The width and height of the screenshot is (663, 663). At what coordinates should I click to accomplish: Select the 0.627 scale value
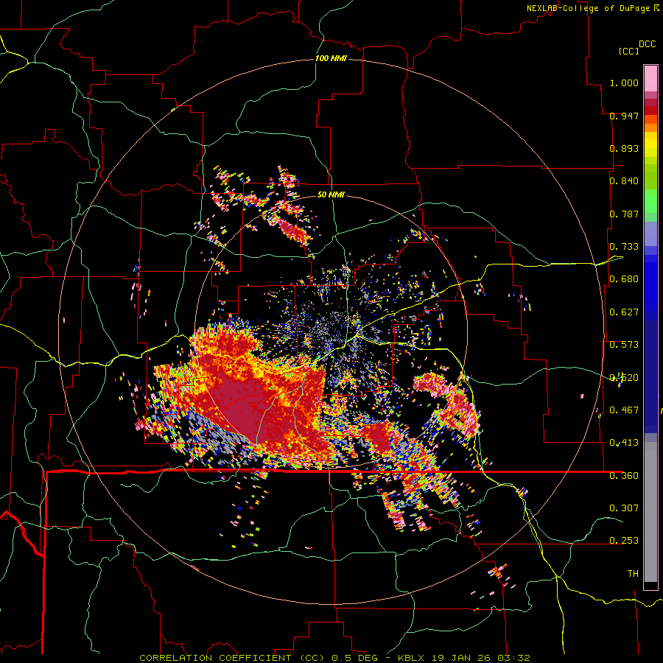tap(624, 312)
